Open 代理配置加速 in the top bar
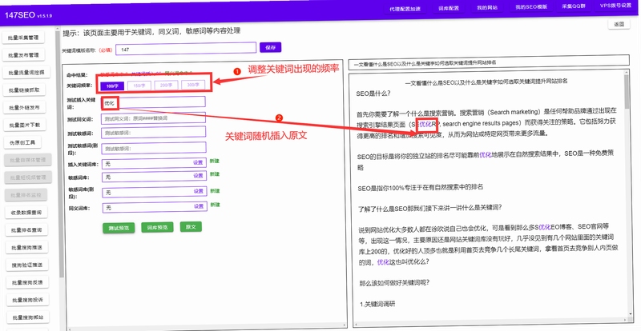 coord(405,9)
